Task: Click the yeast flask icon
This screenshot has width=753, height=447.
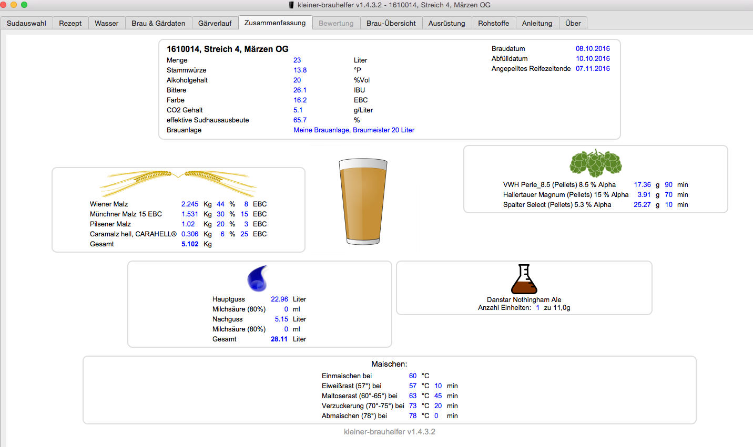Action: [524, 279]
